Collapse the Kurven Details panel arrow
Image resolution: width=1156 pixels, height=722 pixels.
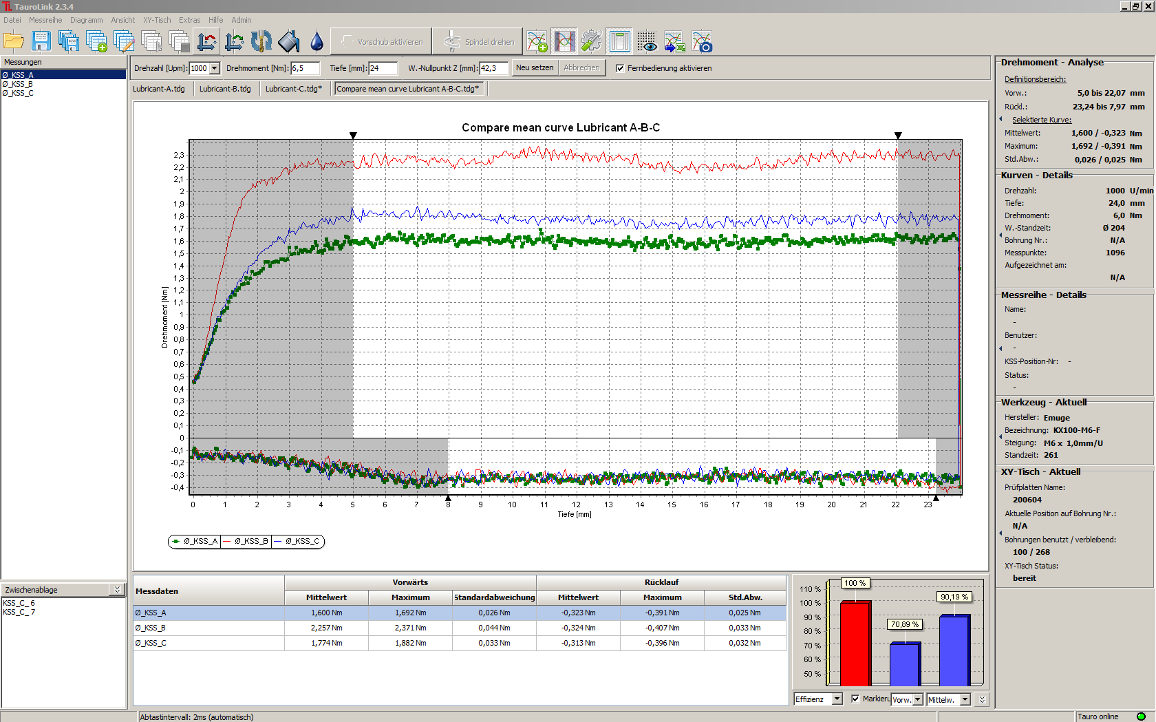pyautogui.click(x=1000, y=235)
